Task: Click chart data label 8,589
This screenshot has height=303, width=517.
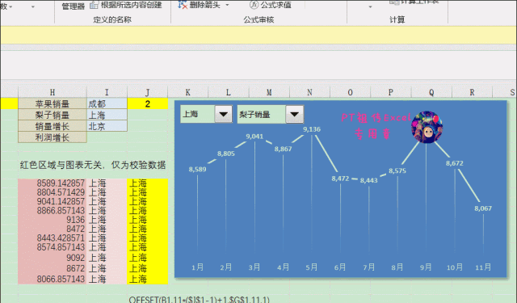Action: [x=197, y=169]
